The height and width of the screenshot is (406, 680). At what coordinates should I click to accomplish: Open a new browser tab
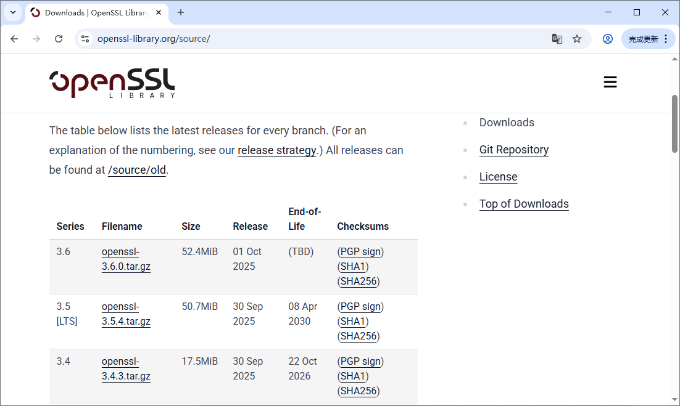coord(181,12)
